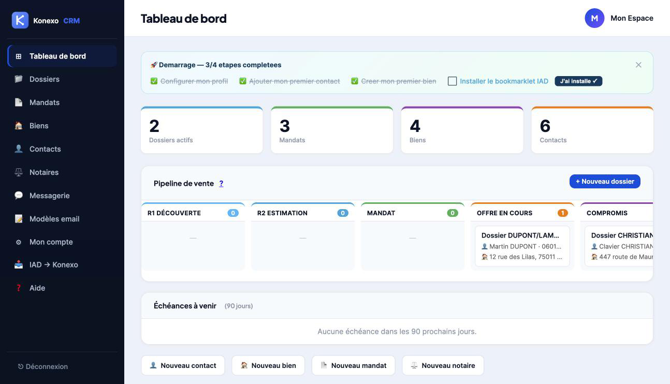
Task: Click the Nouveau mandat button
Action: tap(353, 365)
